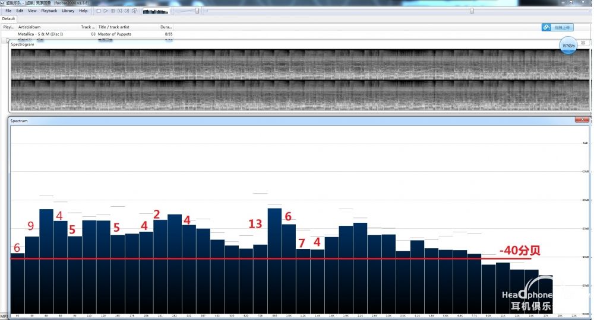Click track number 03 cell
The height and width of the screenshot is (320, 594).
(x=93, y=34)
